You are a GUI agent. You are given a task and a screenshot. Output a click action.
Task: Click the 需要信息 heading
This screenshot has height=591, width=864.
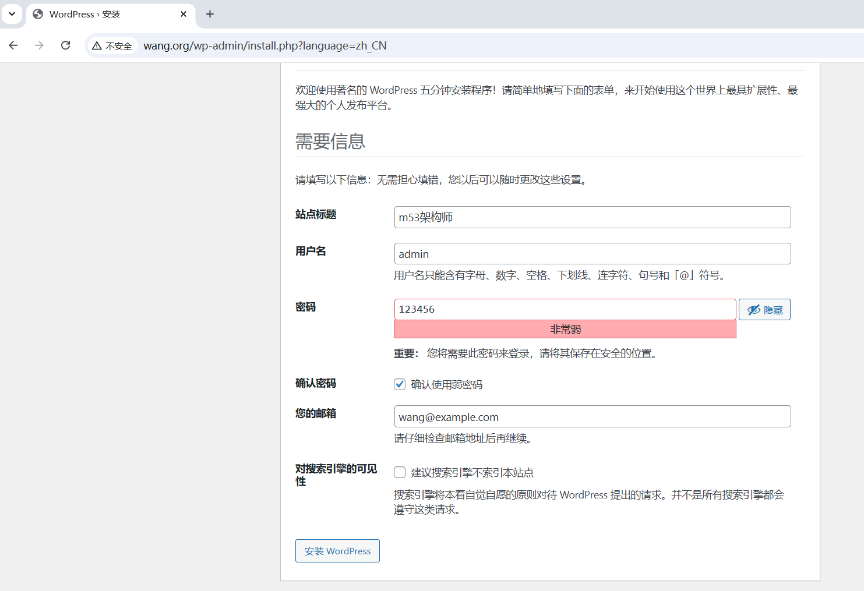coord(330,141)
